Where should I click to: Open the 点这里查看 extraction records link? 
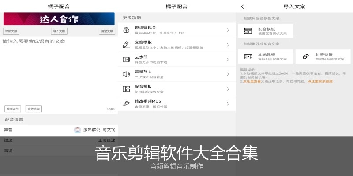252,81
